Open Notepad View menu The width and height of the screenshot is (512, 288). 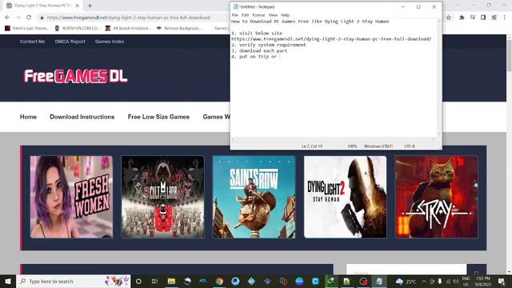coord(273,15)
